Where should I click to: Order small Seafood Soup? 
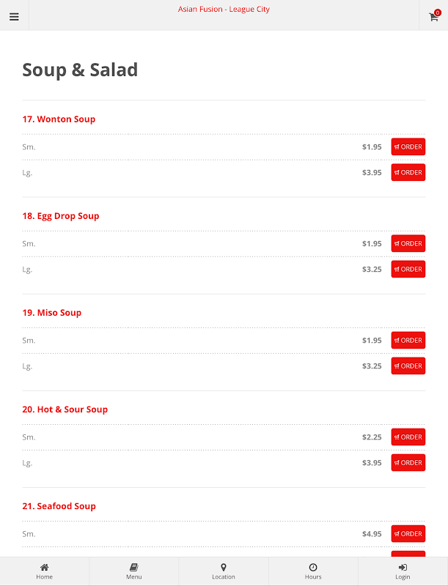(408, 534)
